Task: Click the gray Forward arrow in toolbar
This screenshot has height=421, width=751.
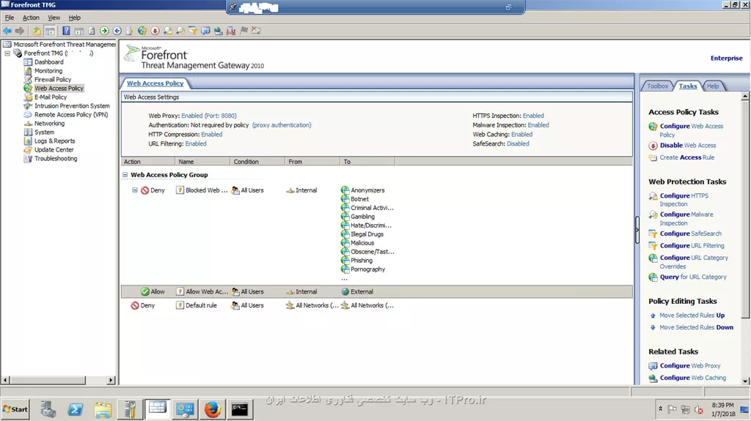Action: [20, 31]
